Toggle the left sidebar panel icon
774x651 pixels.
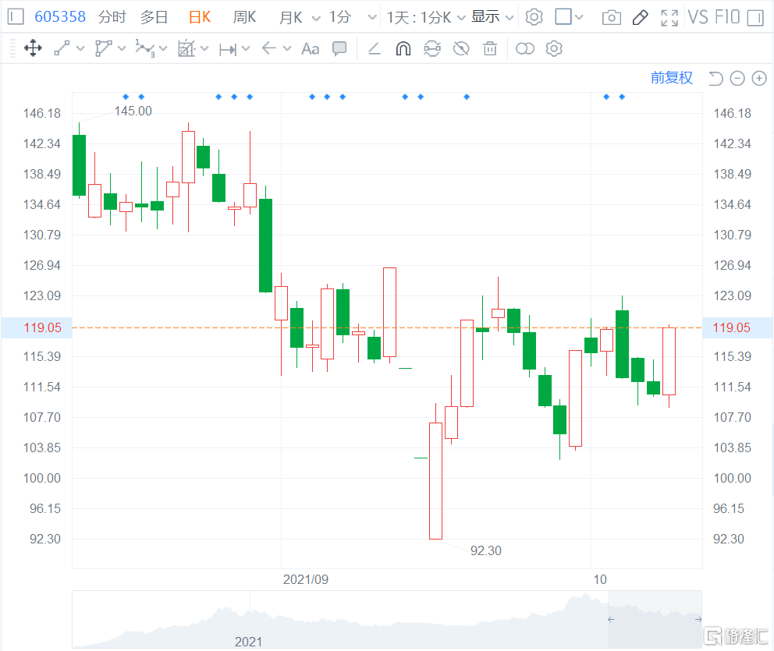(16, 17)
